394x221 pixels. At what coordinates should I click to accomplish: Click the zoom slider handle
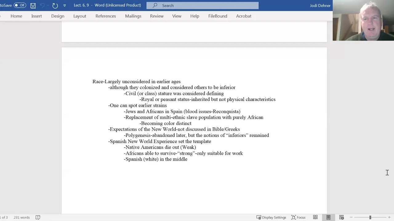[370, 217]
